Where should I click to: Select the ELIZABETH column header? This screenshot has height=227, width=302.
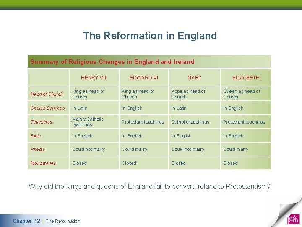coord(246,78)
